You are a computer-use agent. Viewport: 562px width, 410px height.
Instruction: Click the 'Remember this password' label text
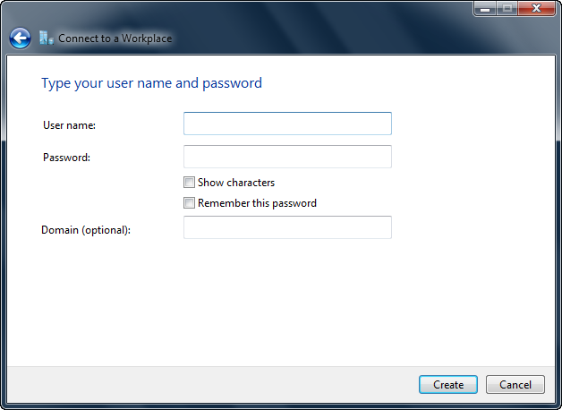pyautogui.click(x=257, y=203)
